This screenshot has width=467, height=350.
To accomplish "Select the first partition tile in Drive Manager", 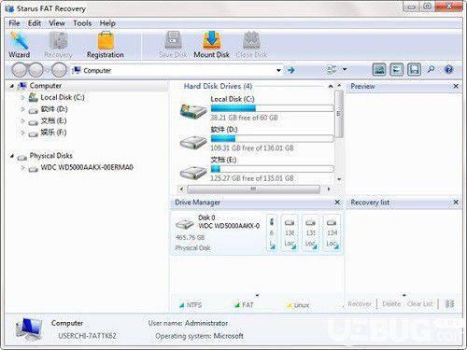I will click(x=272, y=232).
